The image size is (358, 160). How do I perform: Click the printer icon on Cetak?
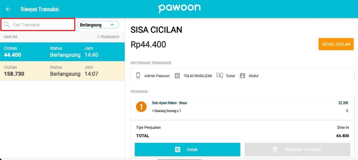pyautogui.click(x=178, y=149)
